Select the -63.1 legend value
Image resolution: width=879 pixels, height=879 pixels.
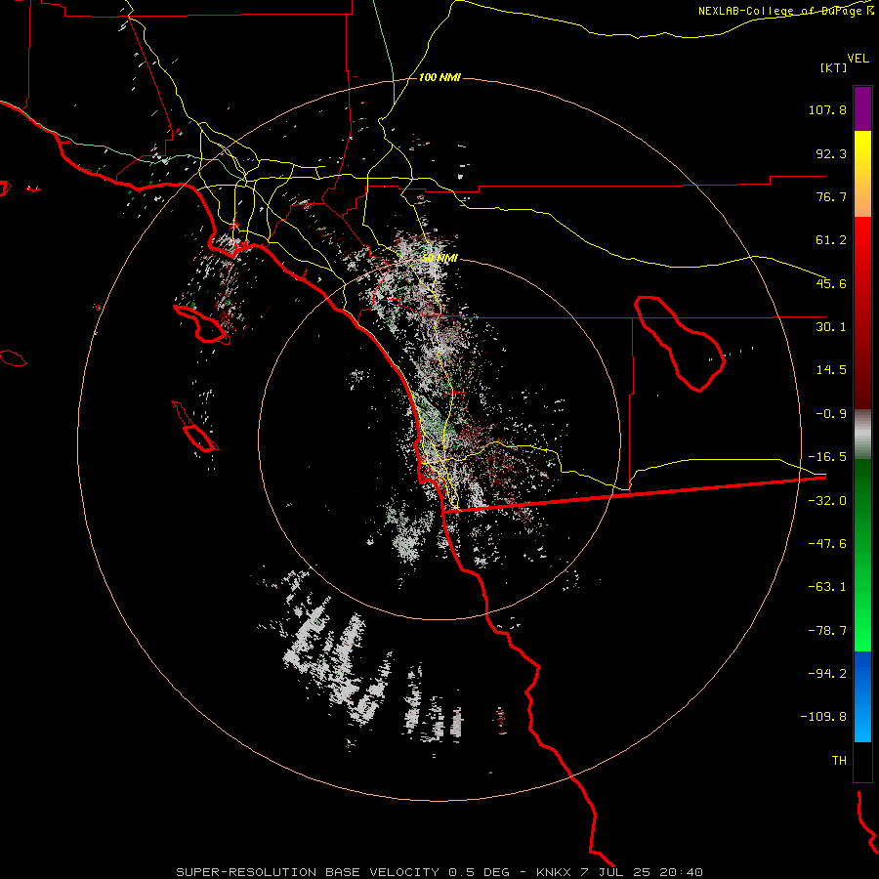pos(827,587)
